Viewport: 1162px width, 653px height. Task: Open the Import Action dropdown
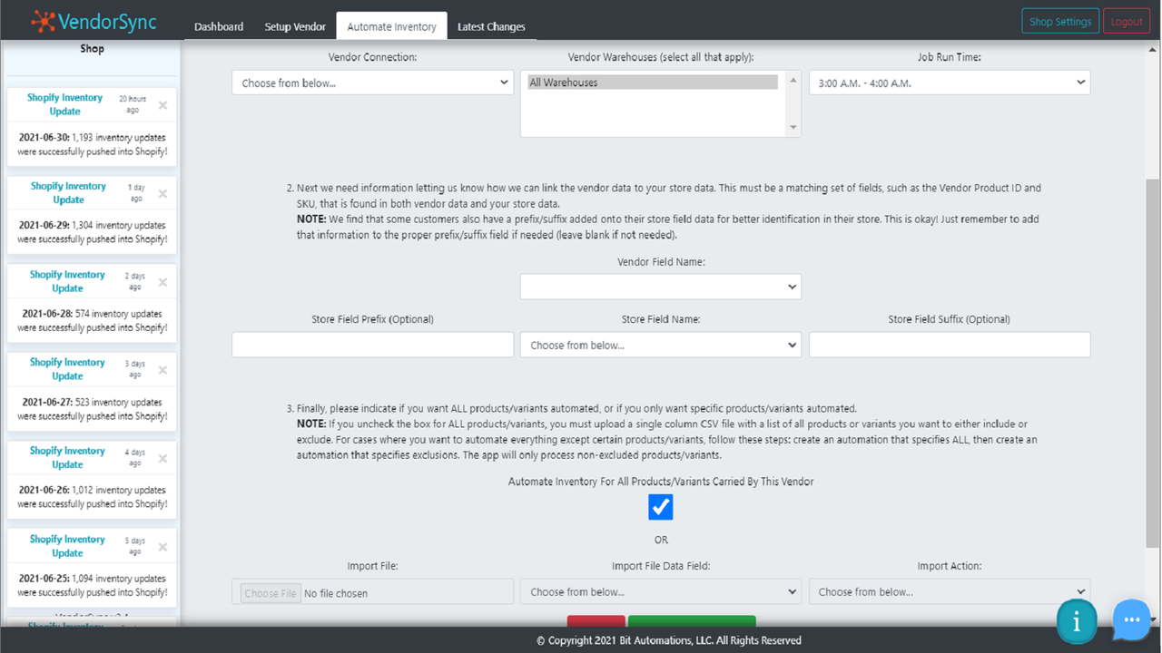point(949,590)
